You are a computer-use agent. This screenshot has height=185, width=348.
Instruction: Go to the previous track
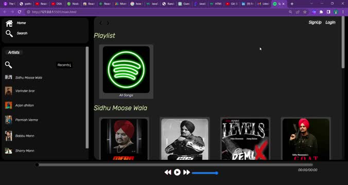(x=168, y=172)
